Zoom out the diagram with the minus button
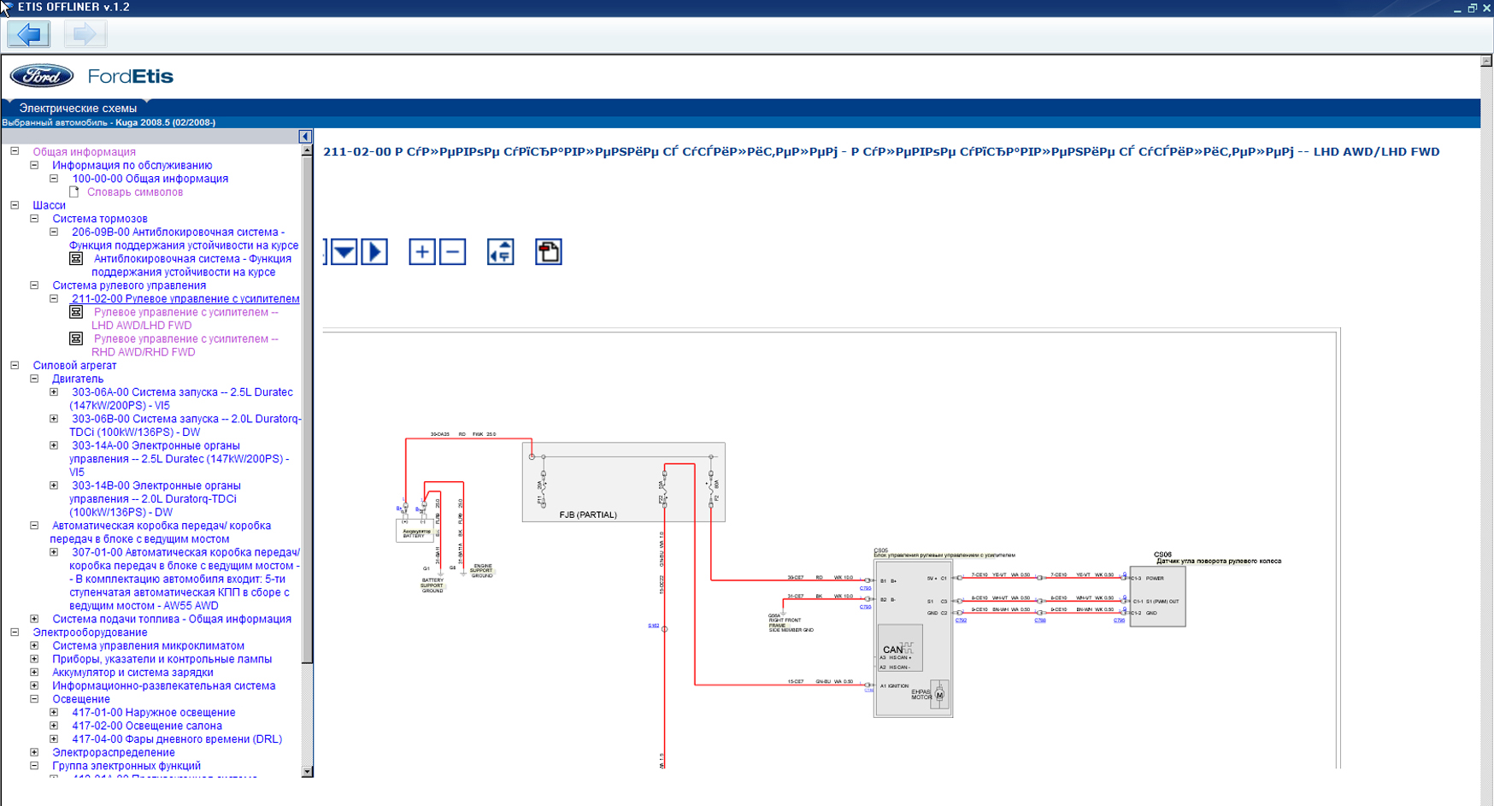1494x806 pixels. (x=453, y=252)
